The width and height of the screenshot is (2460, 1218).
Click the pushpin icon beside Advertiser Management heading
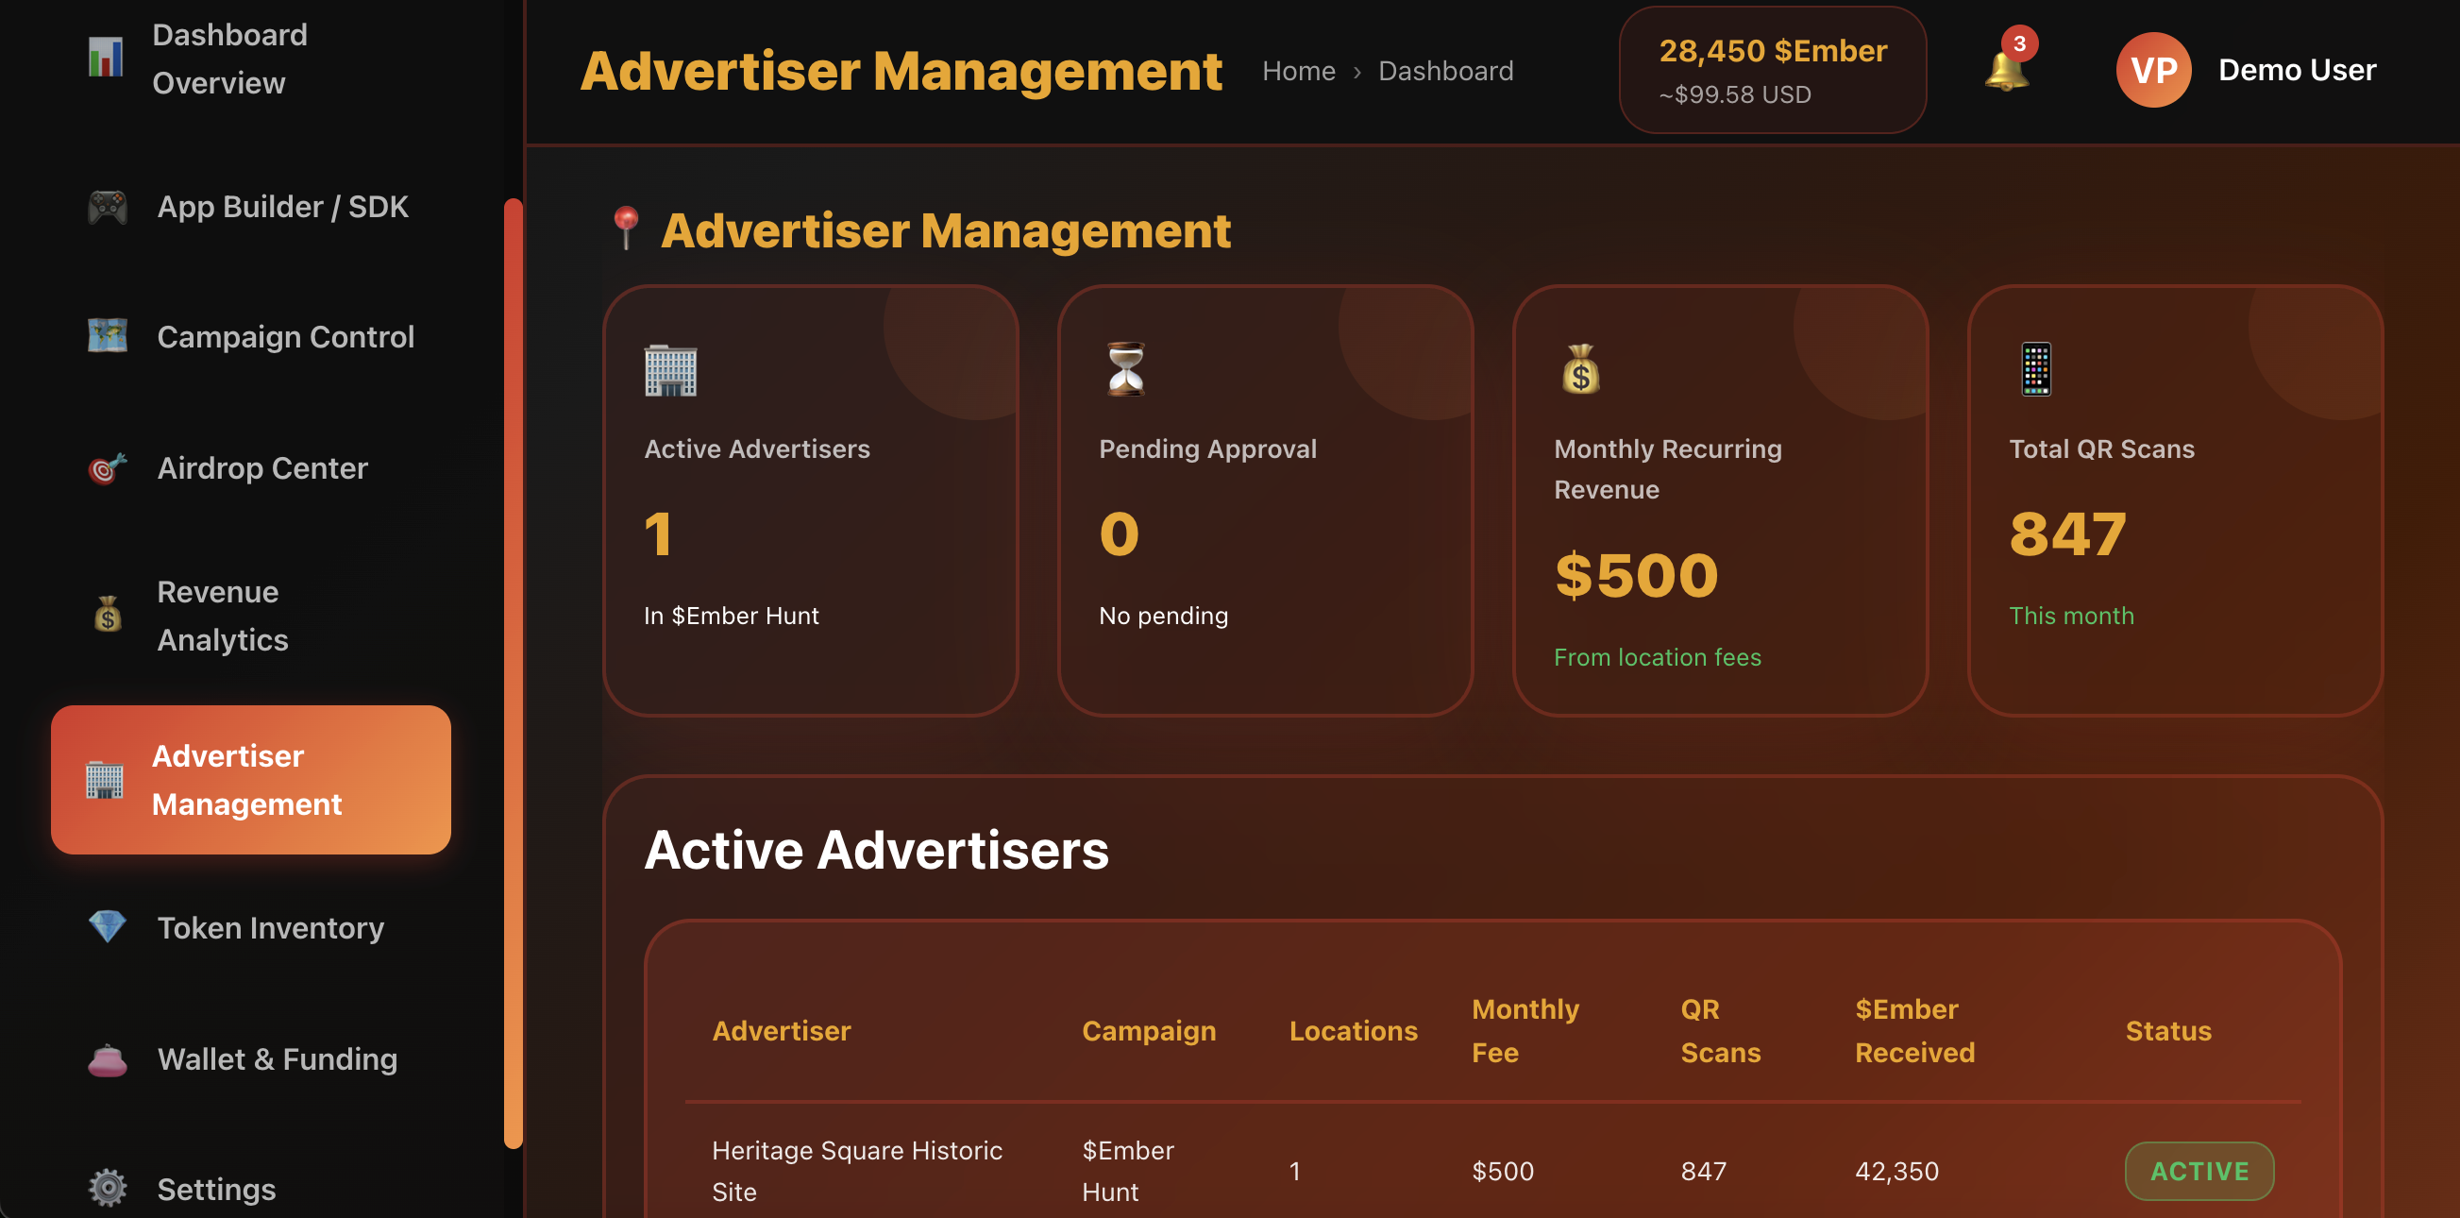(627, 229)
